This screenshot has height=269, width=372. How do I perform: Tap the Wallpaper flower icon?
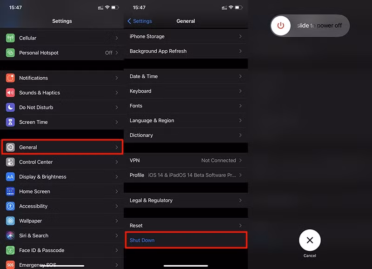pyautogui.click(x=10, y=221)
